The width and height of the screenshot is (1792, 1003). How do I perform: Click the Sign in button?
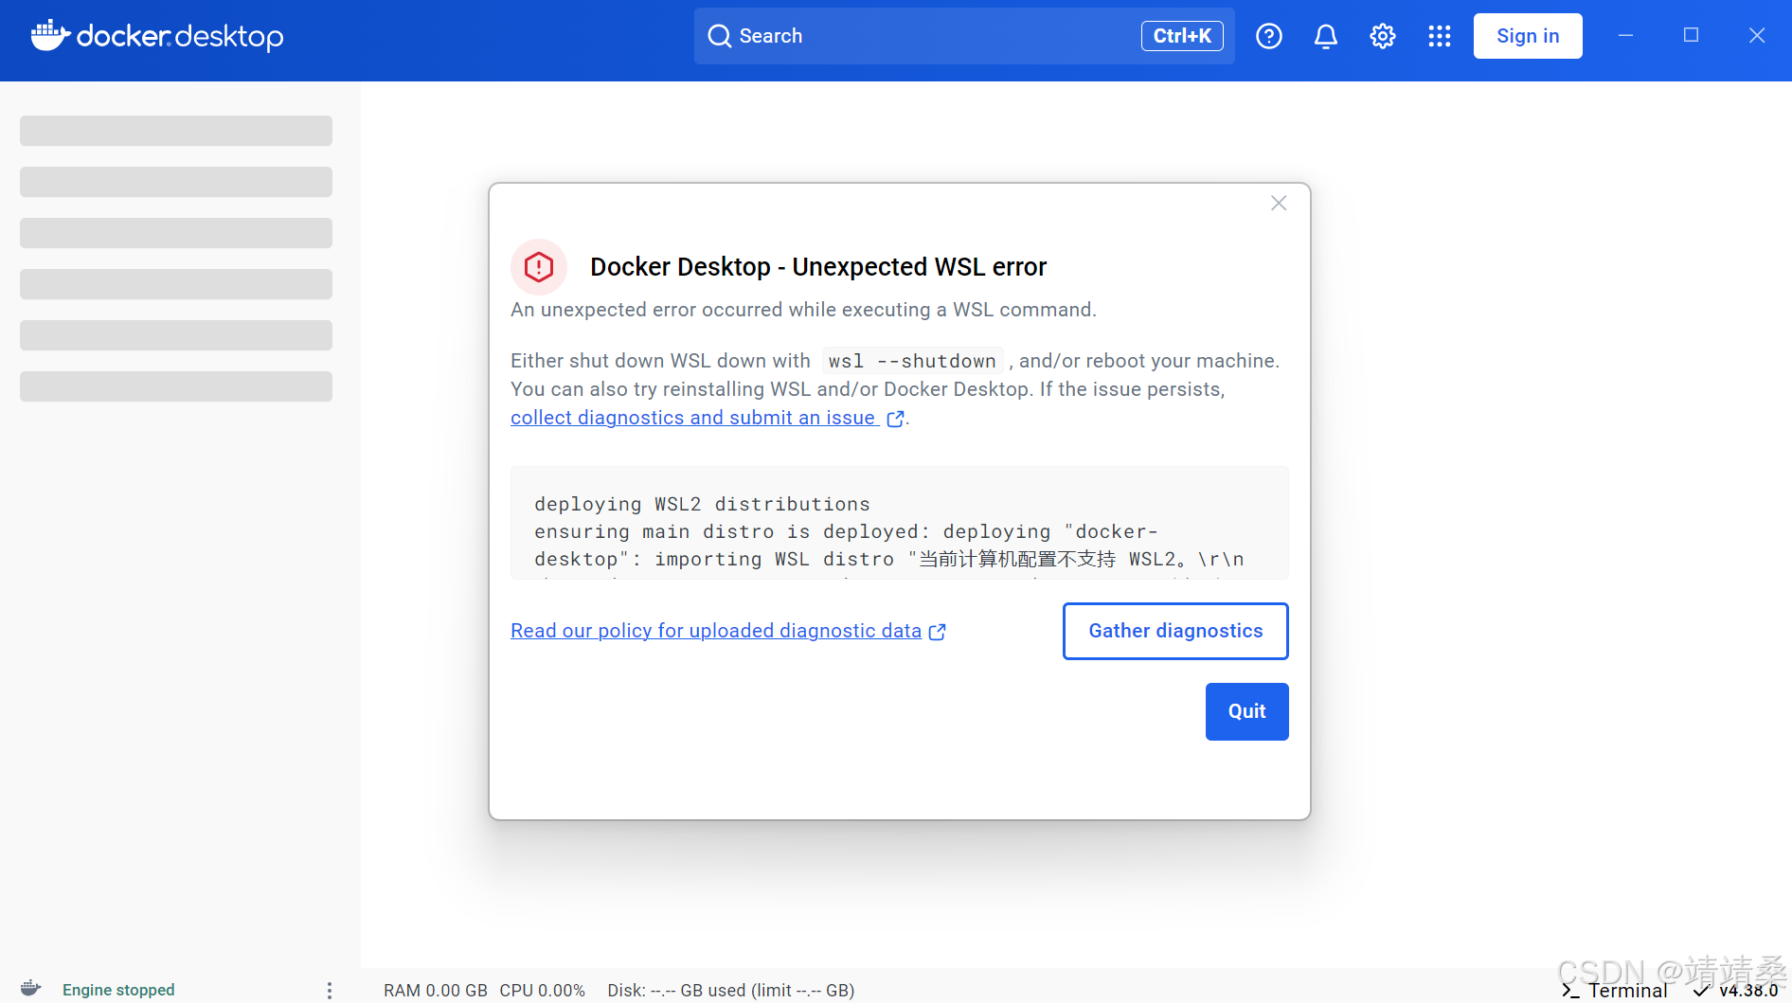click(x=1528, y=36)
